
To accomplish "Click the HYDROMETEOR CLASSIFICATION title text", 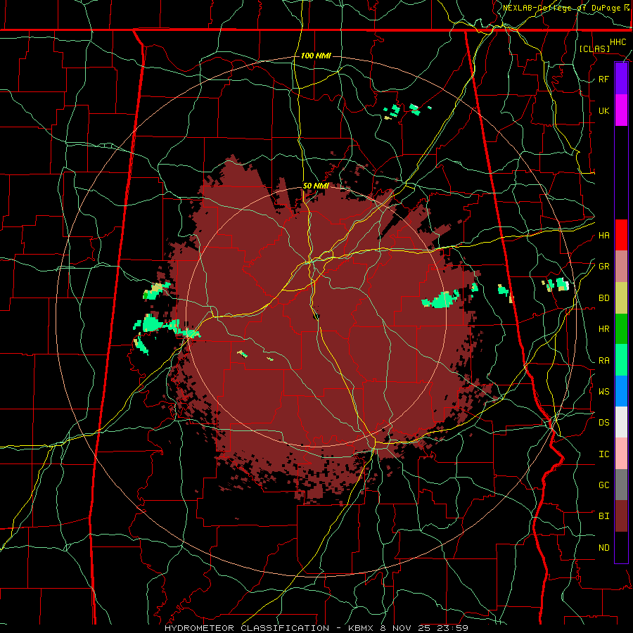I will coord(247,628).
